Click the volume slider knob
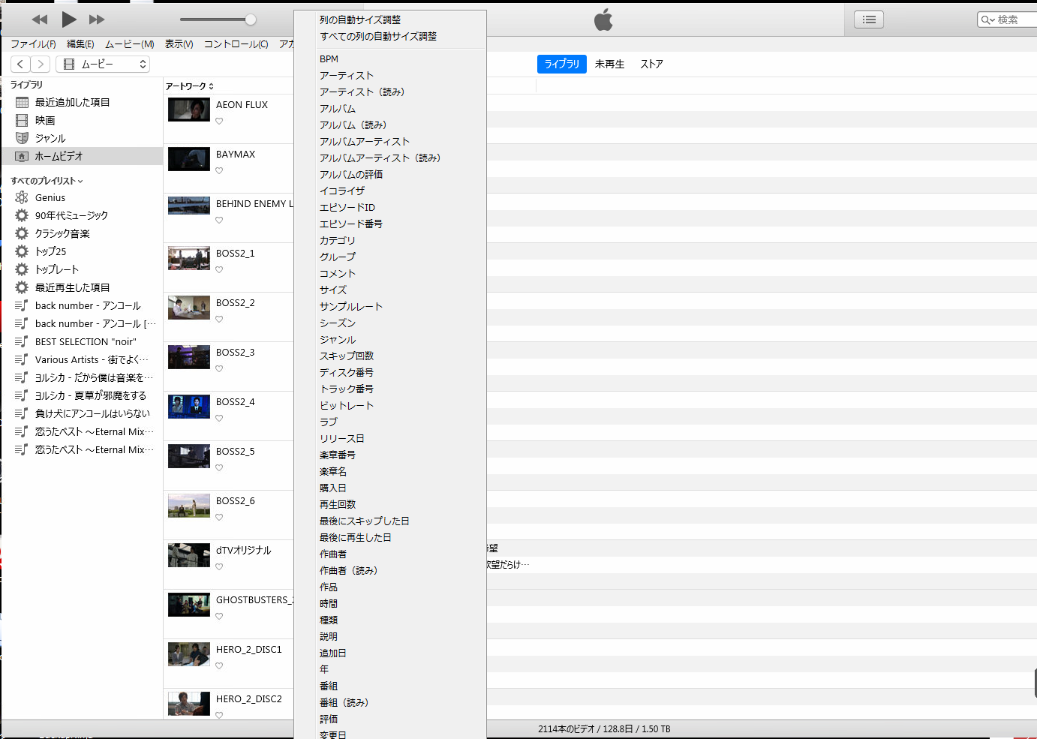The image size is (1037, 739). click(251, 20)
